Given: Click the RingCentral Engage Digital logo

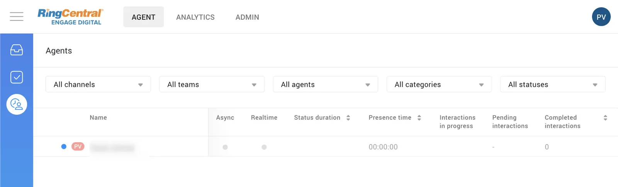Looking at the screenshot, I should pos(70,17).
